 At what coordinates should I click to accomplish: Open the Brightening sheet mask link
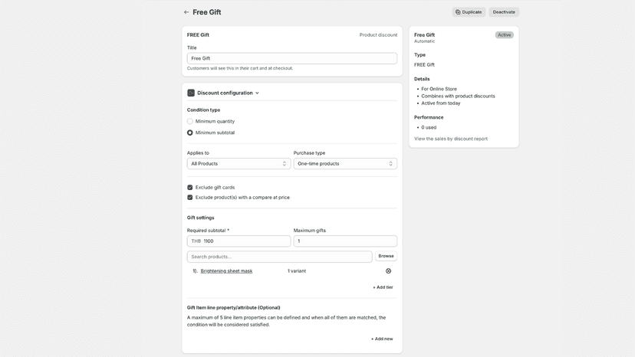point(226,270)
